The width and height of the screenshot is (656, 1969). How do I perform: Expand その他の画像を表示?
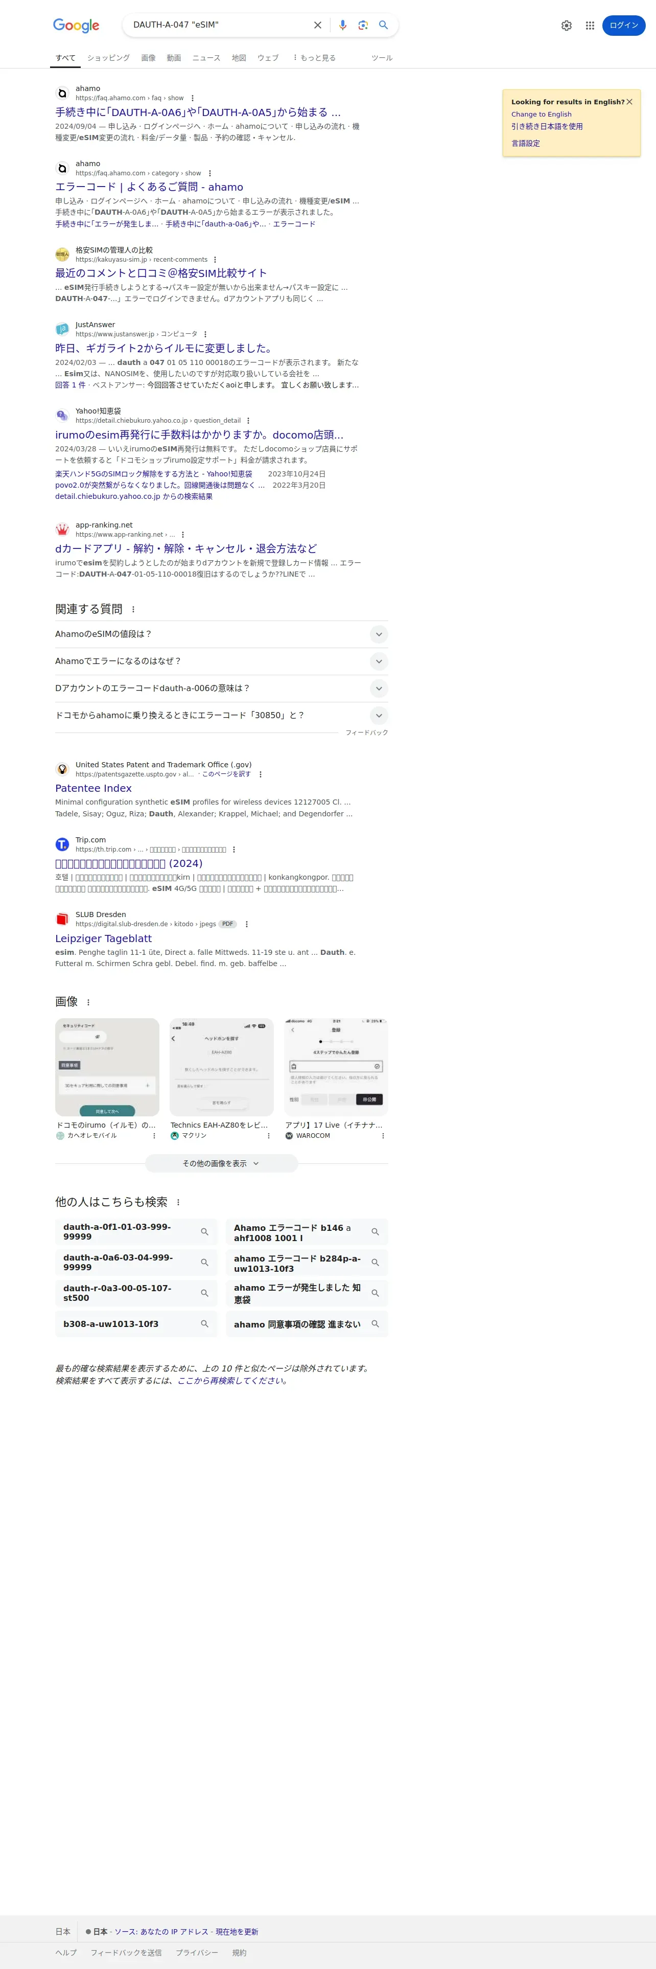pos(221,1163)
